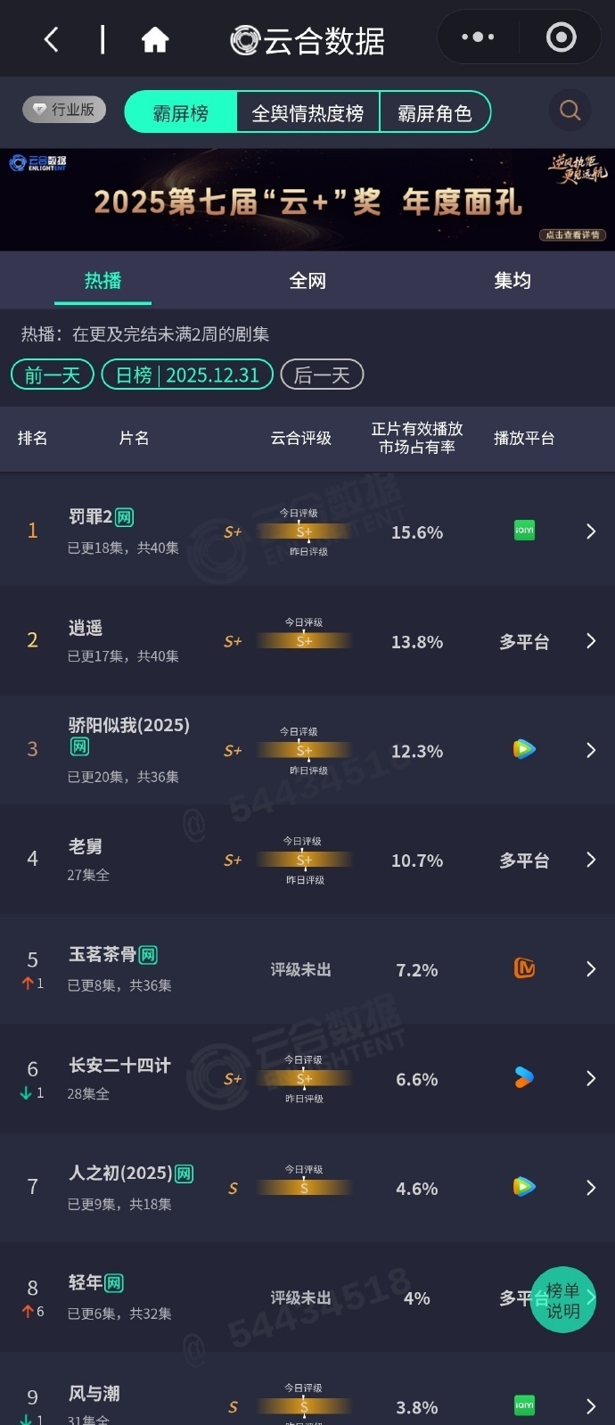This screenshot has width=615, height=1425.
Task: Tap the home icon in the top bar
Action: coord(154,38)
